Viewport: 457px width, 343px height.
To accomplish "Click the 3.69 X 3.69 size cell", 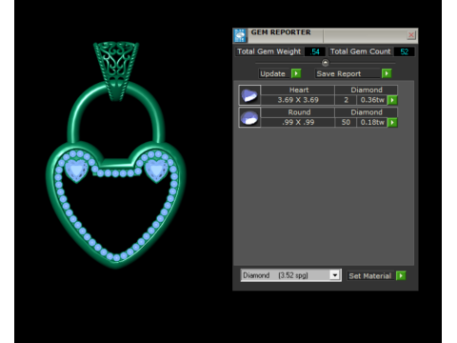I will tap(298, 100).
